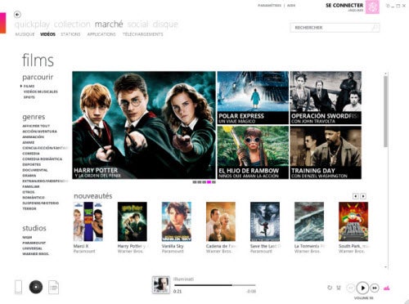Click the pink profile avatar tile
This screenshot has height=304, width=409.
coord(372,7)
